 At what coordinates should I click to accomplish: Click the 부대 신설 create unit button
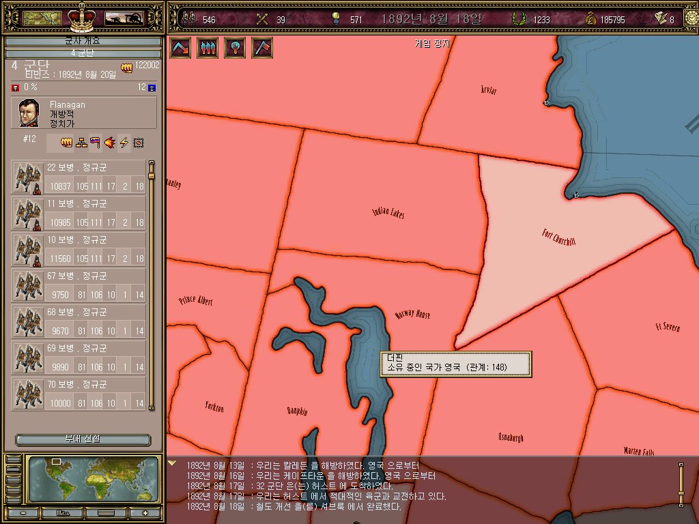click(x=83, y=439)
